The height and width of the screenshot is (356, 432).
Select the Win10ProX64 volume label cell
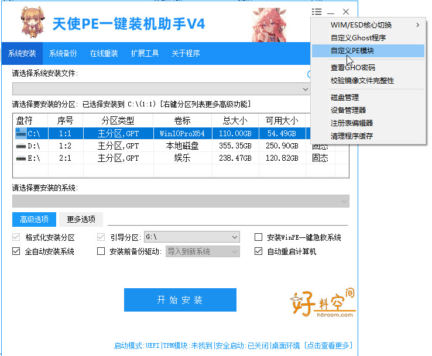click(183, 134)
